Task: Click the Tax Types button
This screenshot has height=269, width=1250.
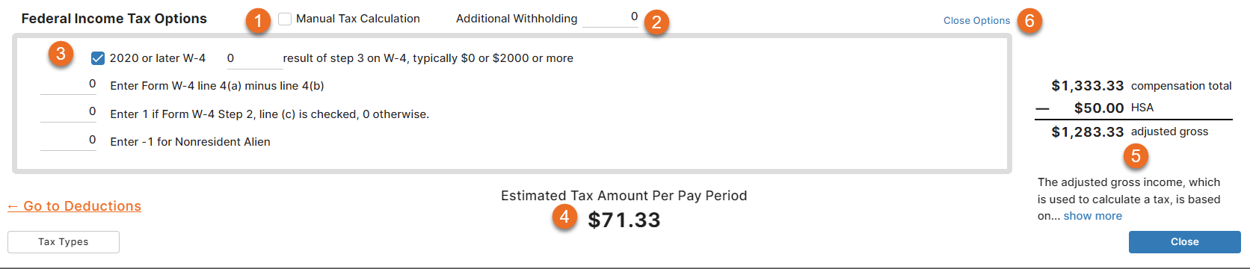Action: [64, 242]
